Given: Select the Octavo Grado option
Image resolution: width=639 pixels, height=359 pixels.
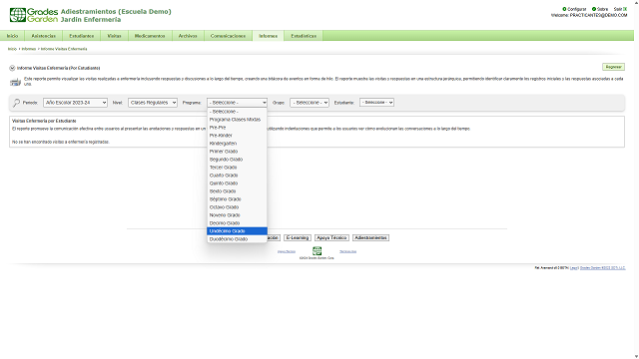Looking at the screenshot, I should [237, 207].
